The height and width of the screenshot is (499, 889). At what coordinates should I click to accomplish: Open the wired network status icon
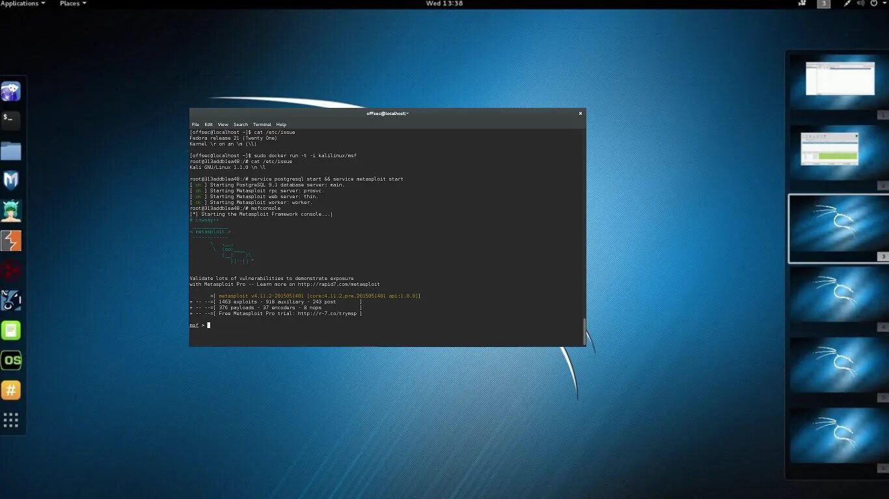click(x=847, y=3)
